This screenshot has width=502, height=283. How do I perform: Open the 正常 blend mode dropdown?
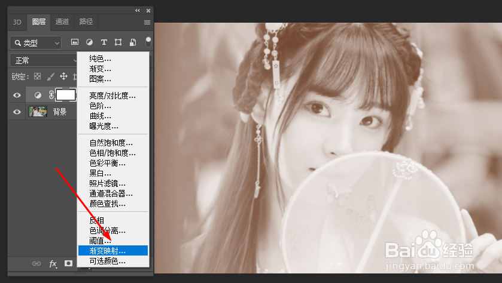[44, 60]
